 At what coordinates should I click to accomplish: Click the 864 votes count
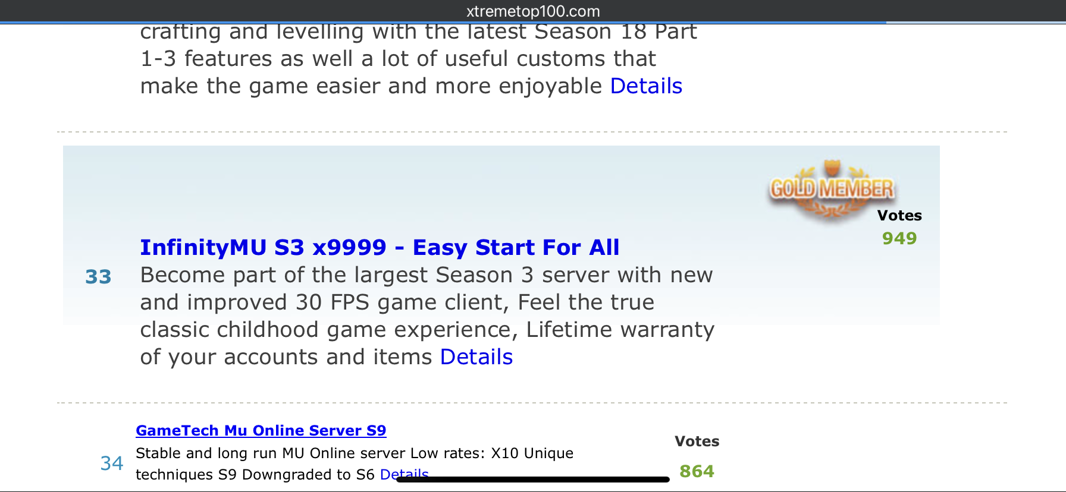(697, 471)
